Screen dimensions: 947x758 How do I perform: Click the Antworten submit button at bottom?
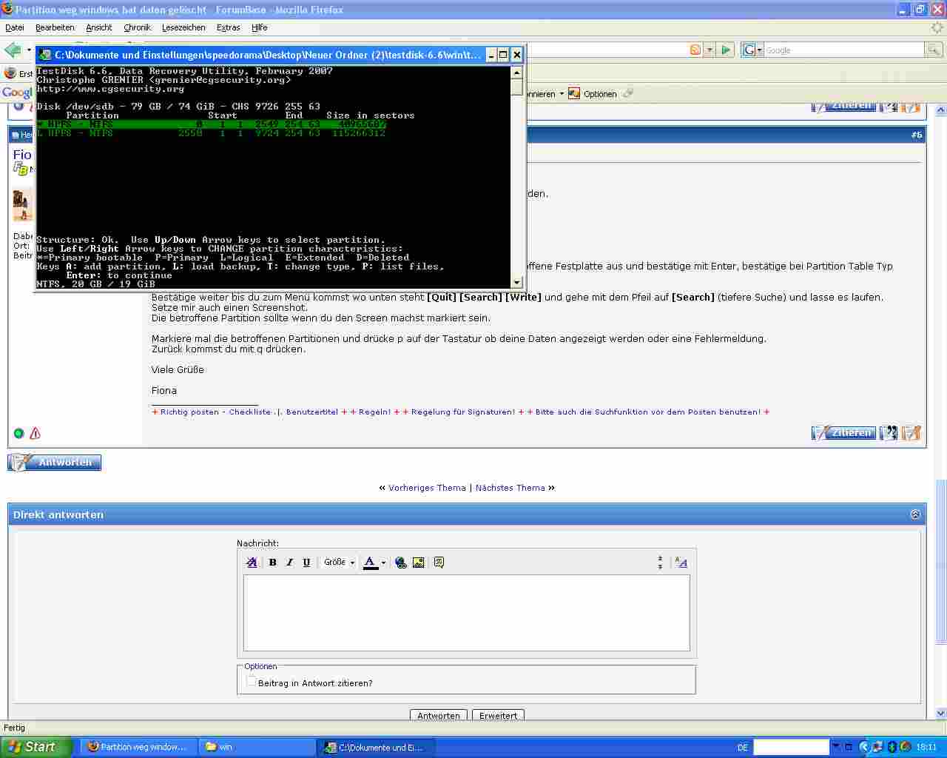(x=439, y=716)
